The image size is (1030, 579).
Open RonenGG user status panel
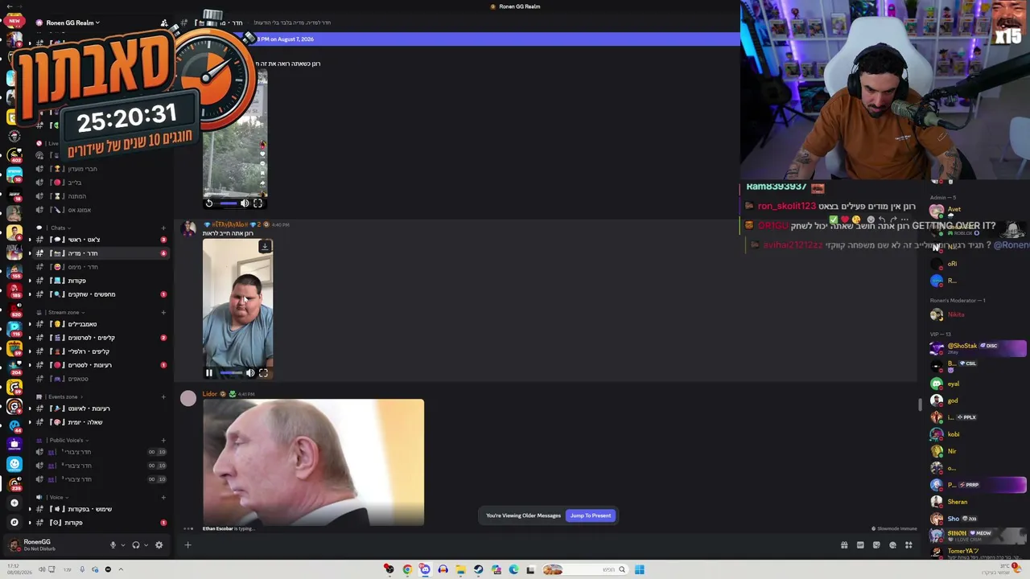[40, 545]
